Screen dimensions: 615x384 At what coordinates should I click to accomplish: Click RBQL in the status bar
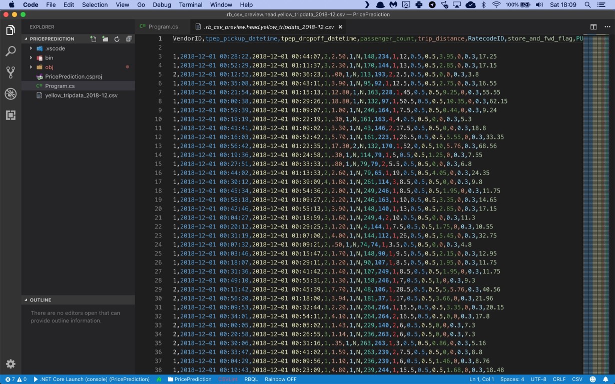pos(251,379)
